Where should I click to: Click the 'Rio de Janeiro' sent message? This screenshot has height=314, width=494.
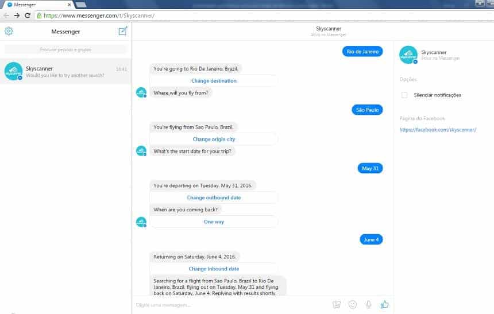click(x=362, y=51)
